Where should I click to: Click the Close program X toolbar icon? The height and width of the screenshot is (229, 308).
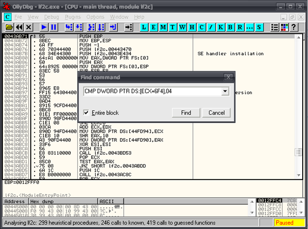[x=29, y=27]
